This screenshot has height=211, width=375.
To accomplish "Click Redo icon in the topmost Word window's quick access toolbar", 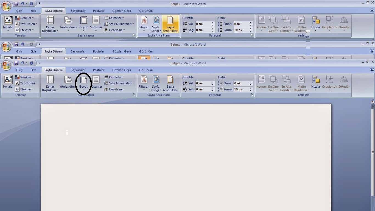I will pos(31,4).
